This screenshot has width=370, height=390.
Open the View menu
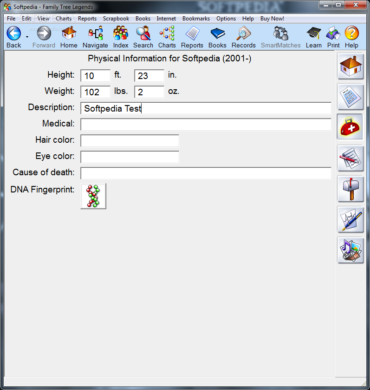(44, 19)
